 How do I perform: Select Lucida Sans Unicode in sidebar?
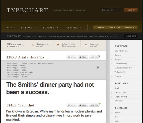123,68
